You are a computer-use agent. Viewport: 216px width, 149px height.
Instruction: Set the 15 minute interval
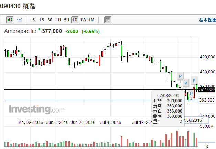point(42,20)
